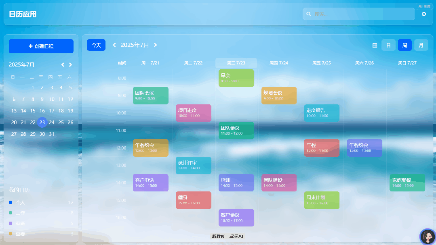The height and width of the screenshot is (245, 436).
Task: Toggle the 个人 calendar blue marker
Action: 11,202
